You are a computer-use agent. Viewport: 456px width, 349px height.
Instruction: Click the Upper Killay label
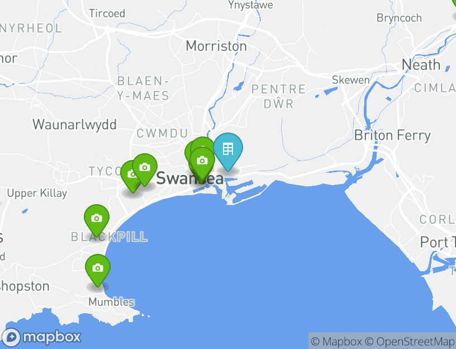(x=37, y=194)
